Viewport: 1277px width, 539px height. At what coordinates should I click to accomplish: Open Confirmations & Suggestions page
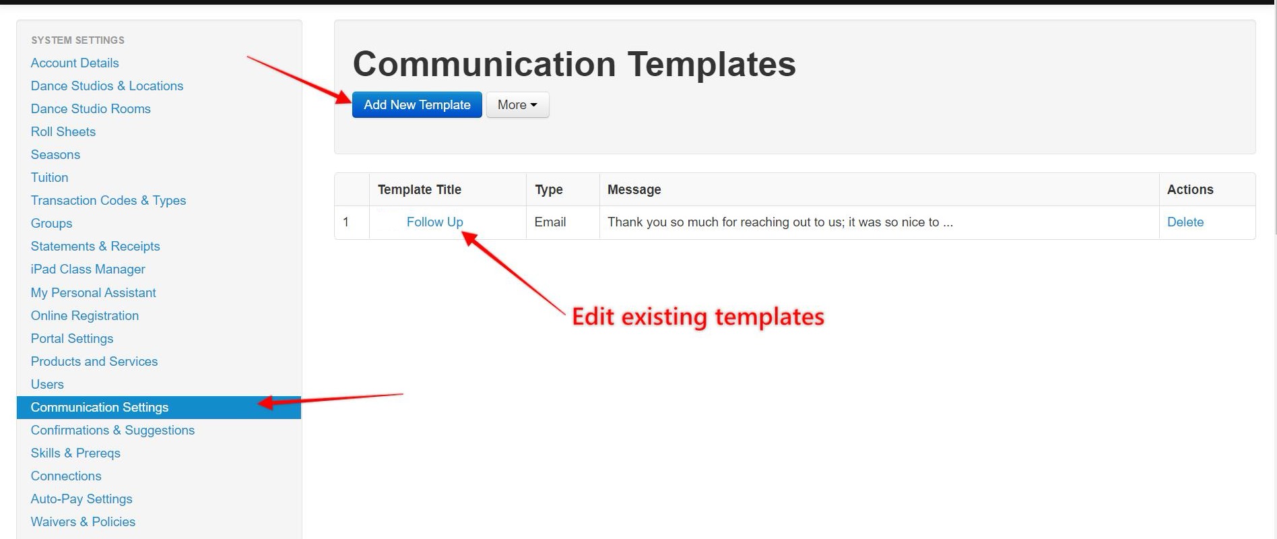pos(112,430)
